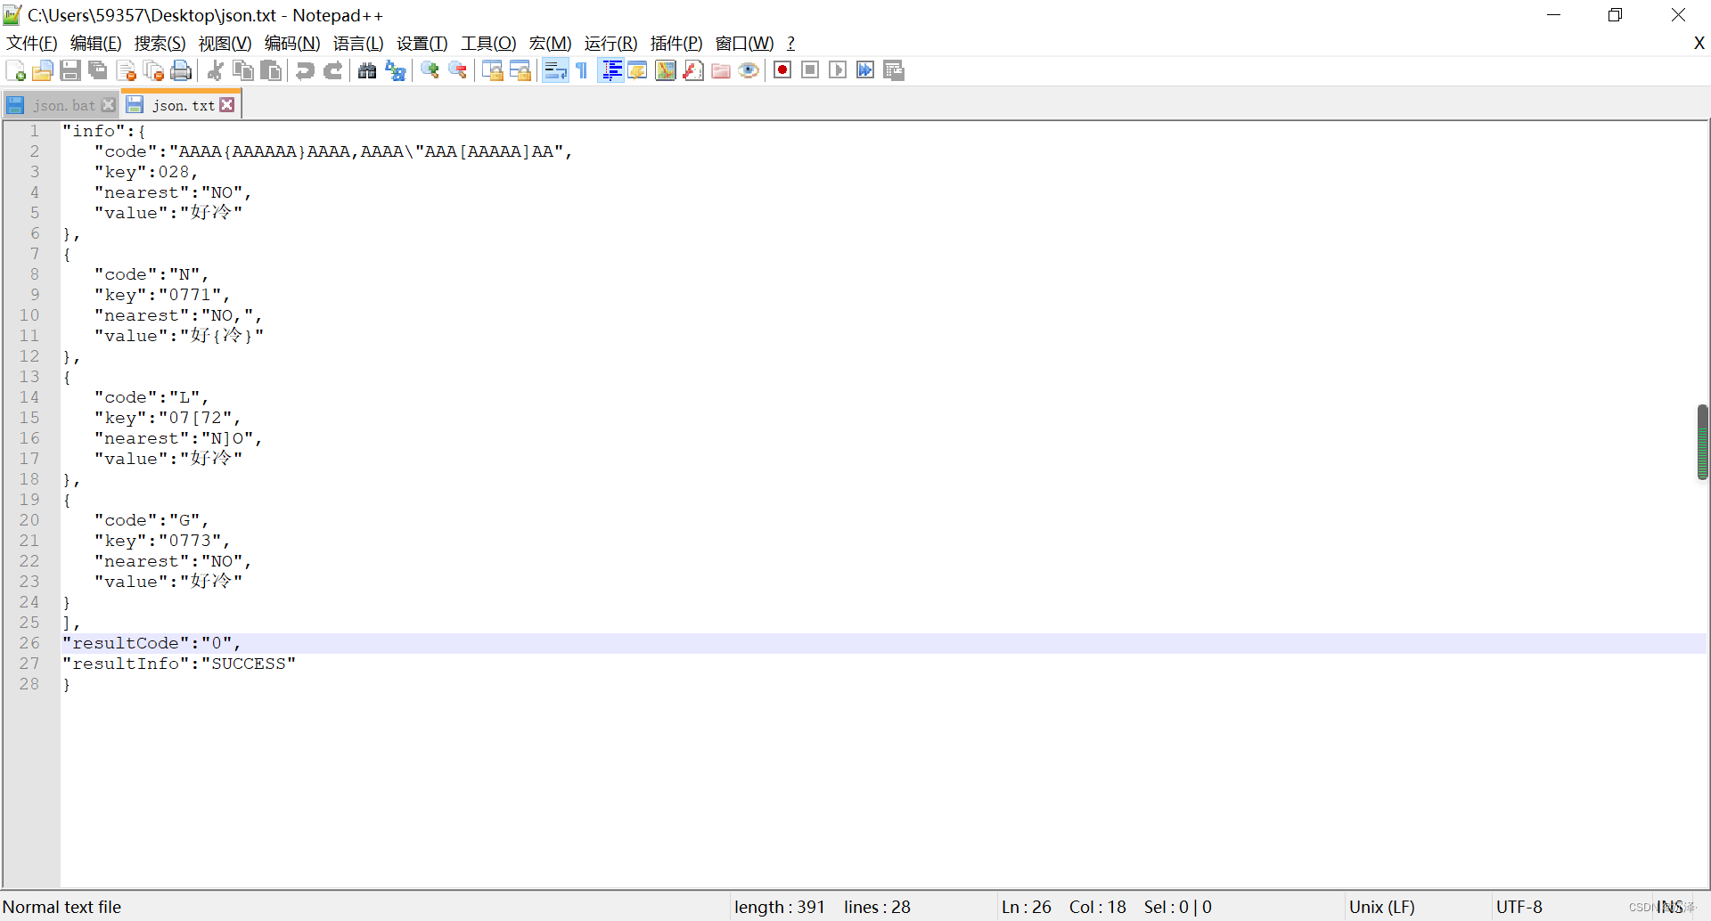The image size is (1711, 921).
Task: Close current document with menu-bar X
Action: pos(1699,43)
